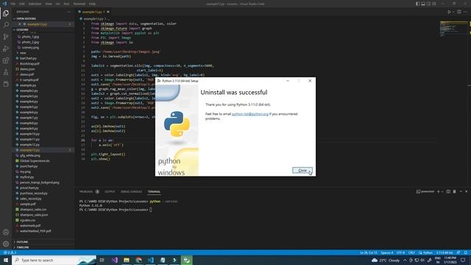Screen dimensions: 471x265
Task: Open the Run and Debug view
Action: pyautogui.click(x=6, y=49)
